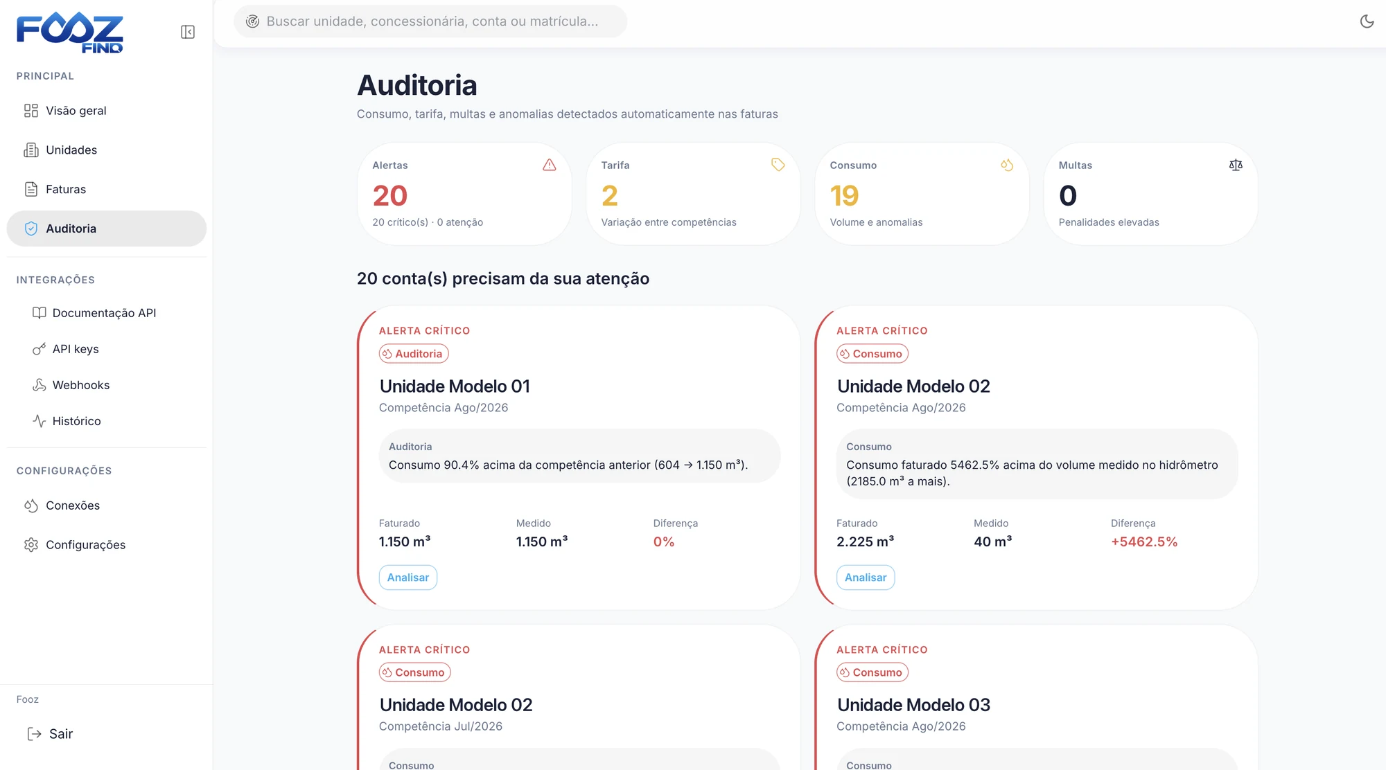The height and width of the screenshot is (770, 1386).
Task: Open Visão geral in sidebar
Action: tap(107, 111)
